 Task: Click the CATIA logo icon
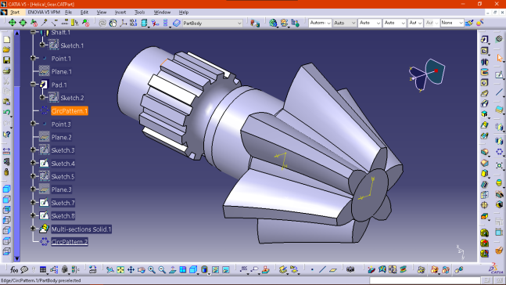496,269
